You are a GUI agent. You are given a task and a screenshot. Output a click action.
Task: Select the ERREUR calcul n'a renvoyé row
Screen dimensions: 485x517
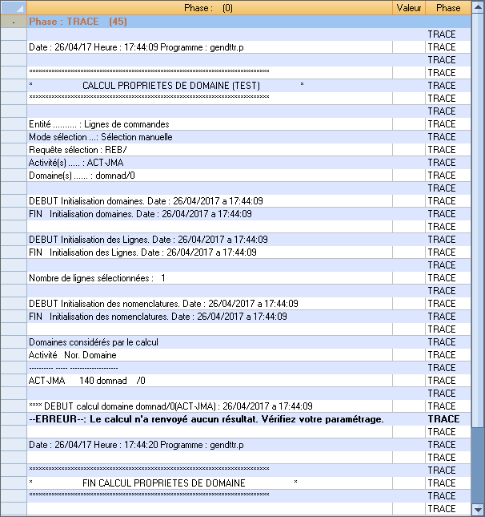pyautogui.click(x=206, y=419)
